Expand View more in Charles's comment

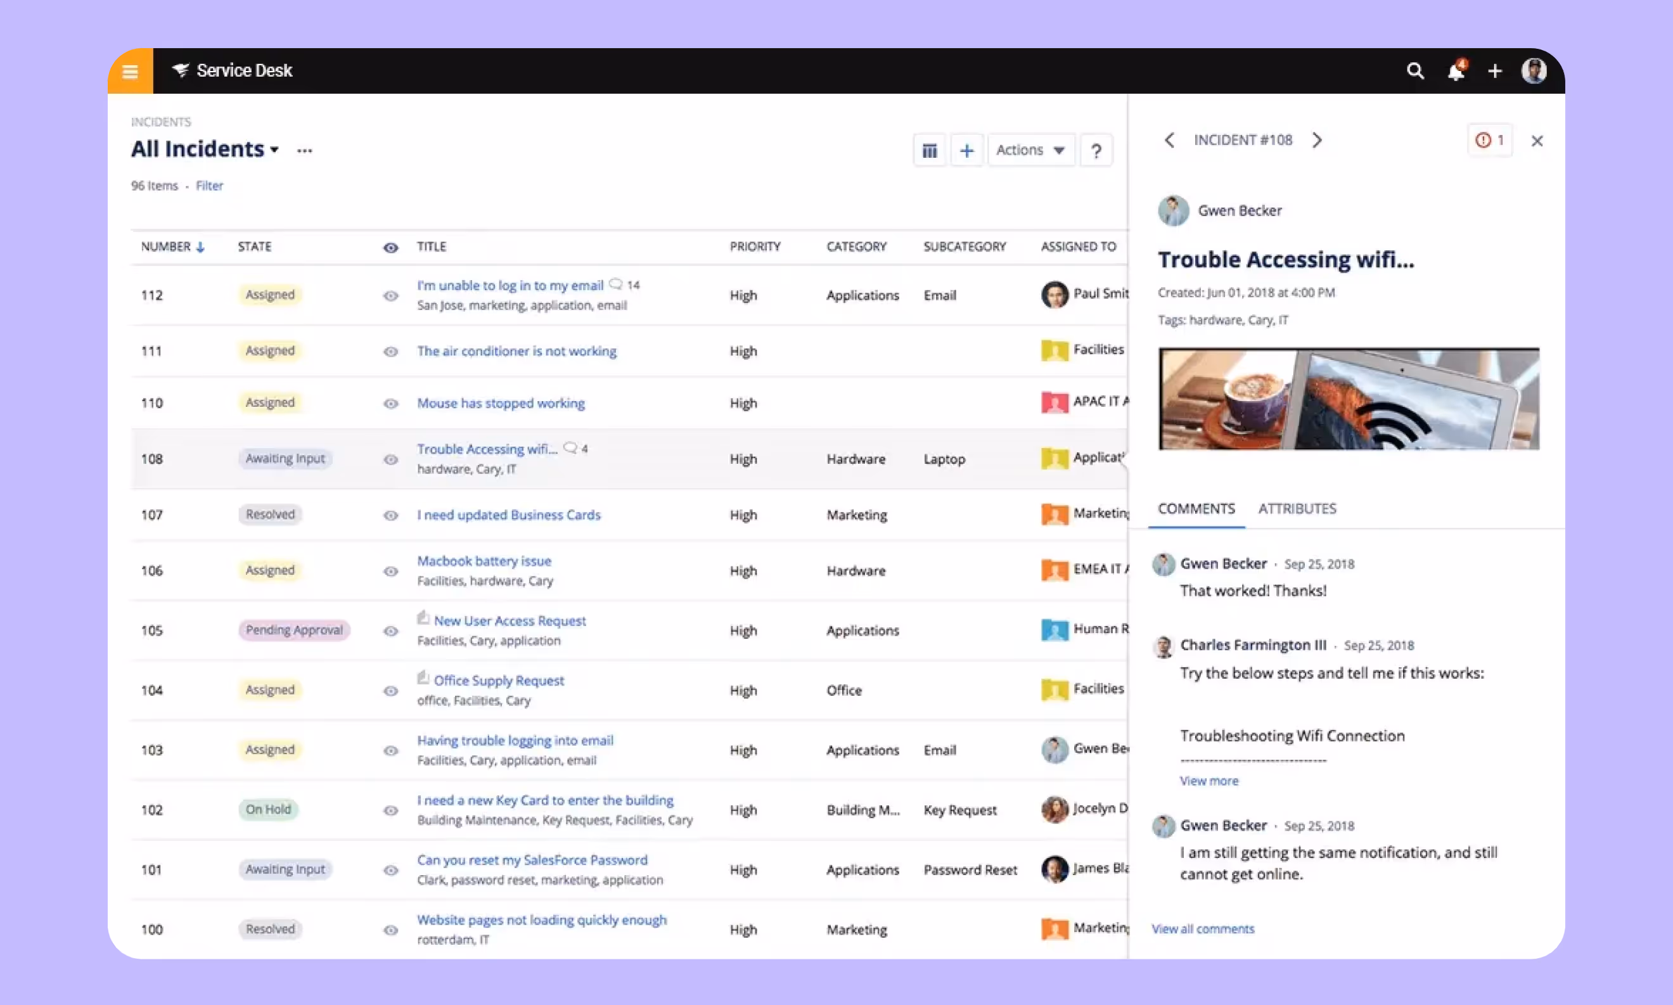[1208, 781]
